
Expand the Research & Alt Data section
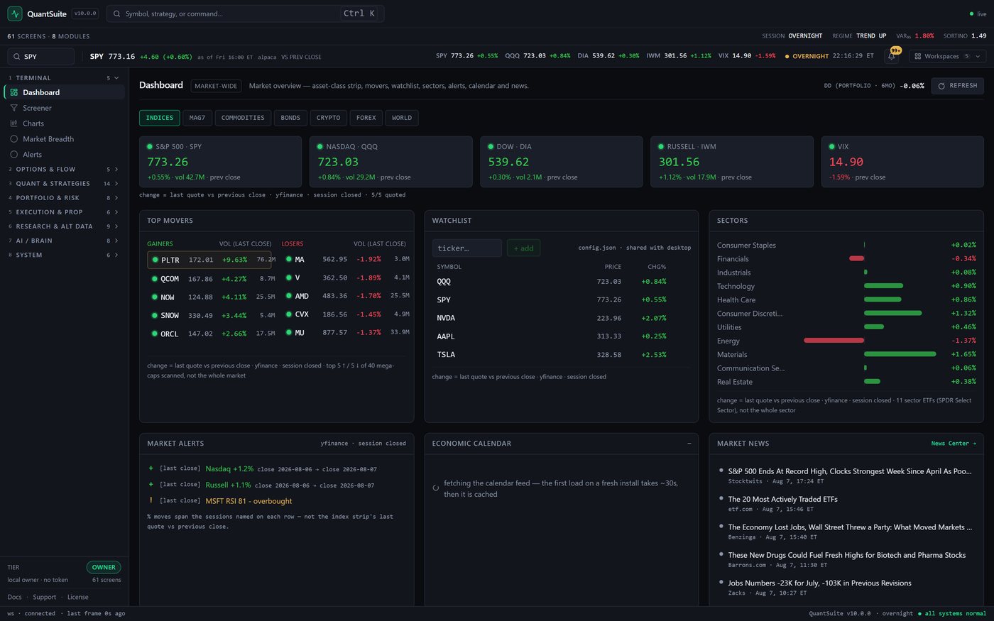coord(116,226)
